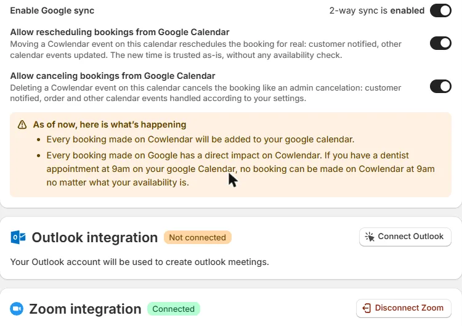
Task: Click the 'Deleting a Cowlendar event' description text
Action: tap(206, 93)
